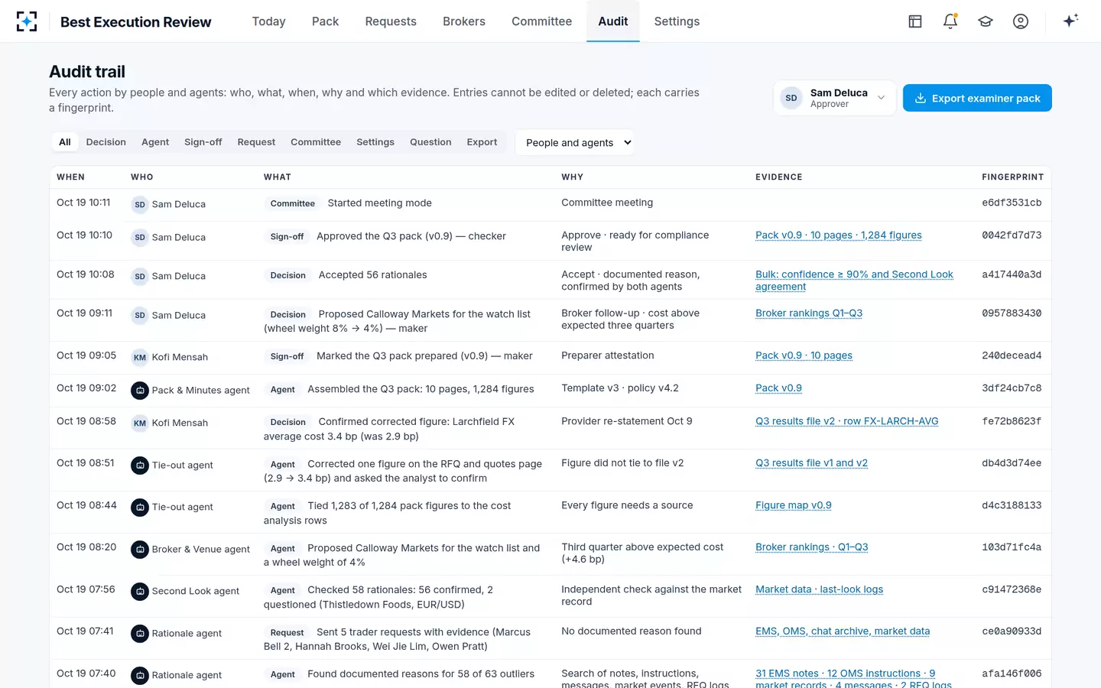1101x688 pixels.
Task: Open the sparkle AI assistant icon
Action: click(x=1070, y=21)
